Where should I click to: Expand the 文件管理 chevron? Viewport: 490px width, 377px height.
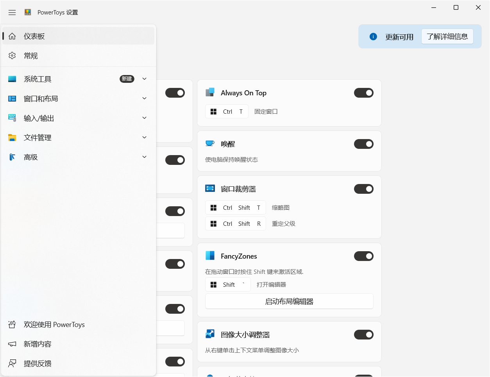click(x=145, y=138)
